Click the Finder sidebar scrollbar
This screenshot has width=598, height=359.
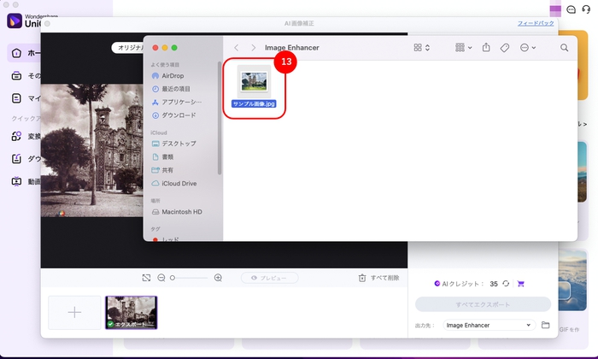tap(220, 118)
